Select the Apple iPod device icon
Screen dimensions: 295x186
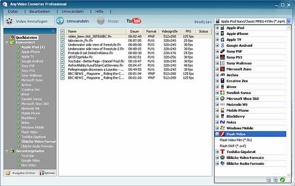coord(222,28)
